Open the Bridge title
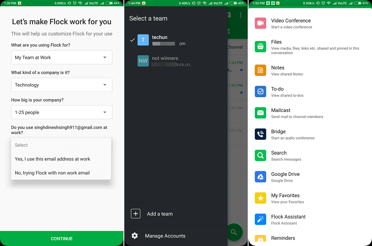372x246 pixels. tap(278, 131)
